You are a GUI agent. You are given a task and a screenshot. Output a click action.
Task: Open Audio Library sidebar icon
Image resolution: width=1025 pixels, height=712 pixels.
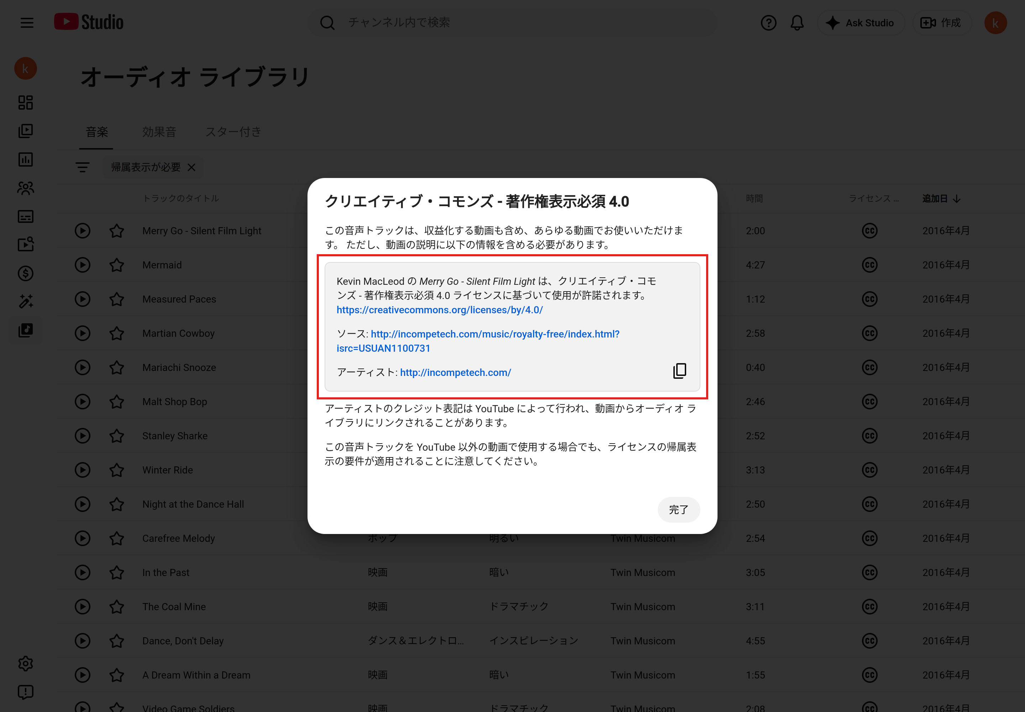click(x=25, y=330)
